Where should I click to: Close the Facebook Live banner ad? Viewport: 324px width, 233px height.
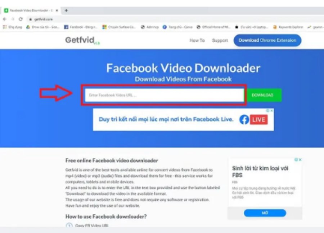click(271, 111)
